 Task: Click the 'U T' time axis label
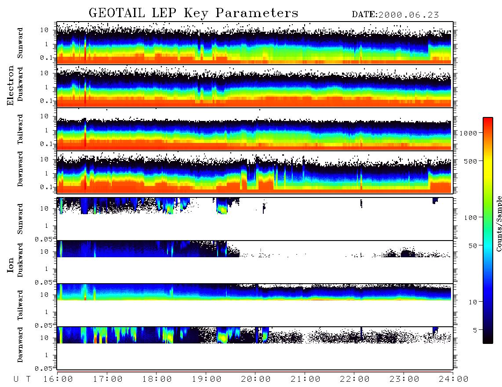22,379
